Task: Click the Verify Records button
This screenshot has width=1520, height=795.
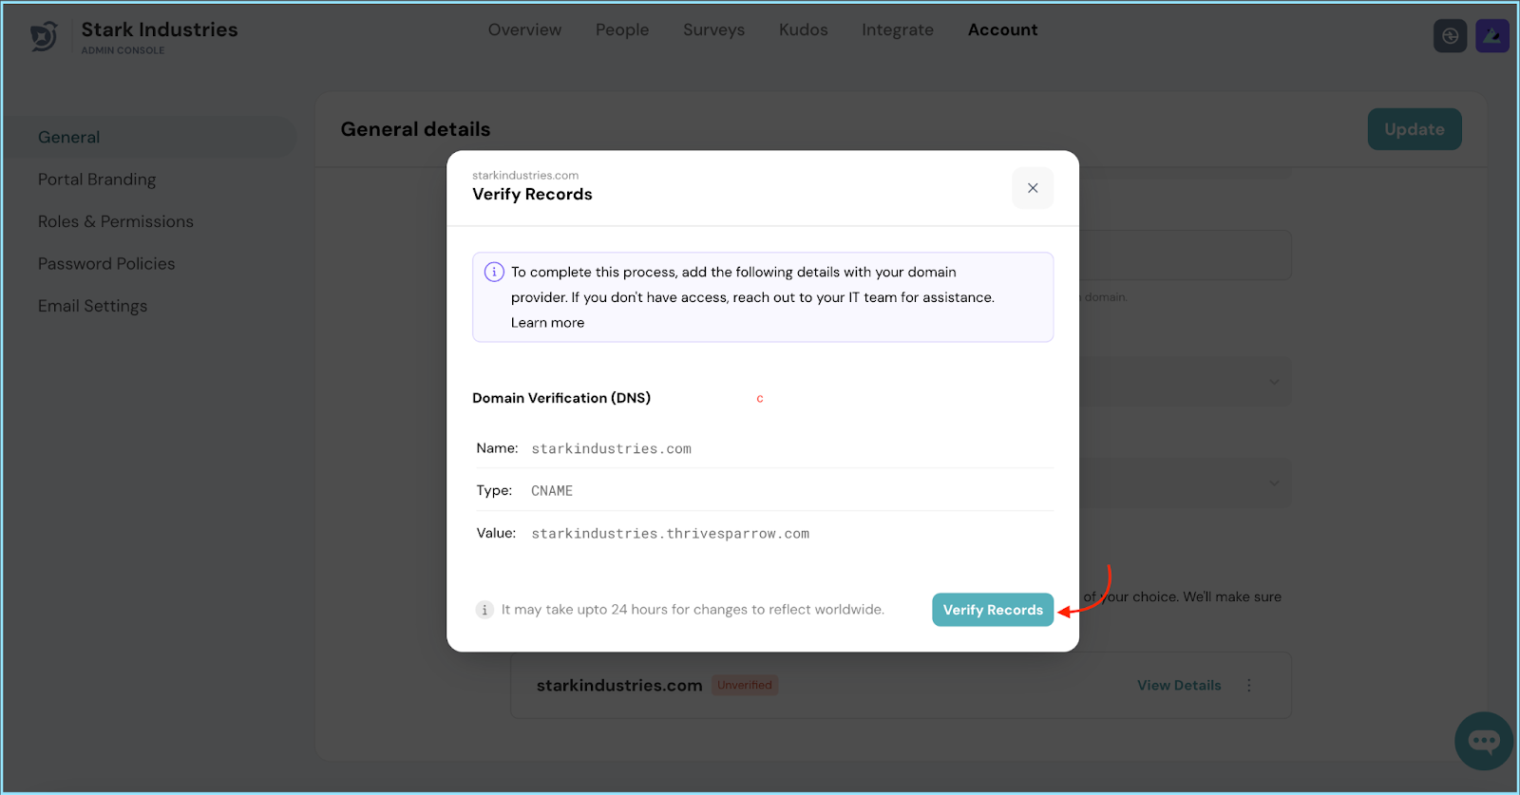Action: pos(993,610)
